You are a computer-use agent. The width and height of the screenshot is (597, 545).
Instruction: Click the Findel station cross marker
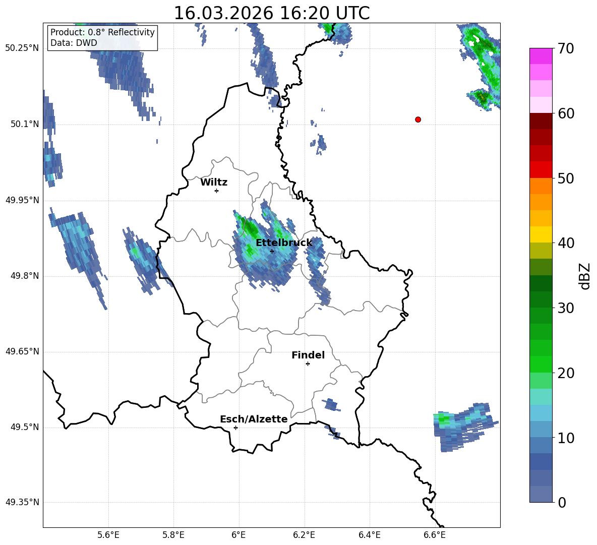308,364
